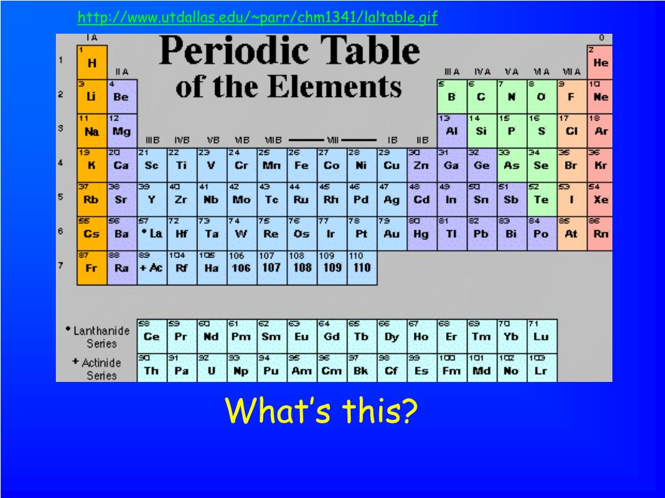
Task: Click the Radon (Rn) cell
Action: pyautogui.click(x=600, y=233)
